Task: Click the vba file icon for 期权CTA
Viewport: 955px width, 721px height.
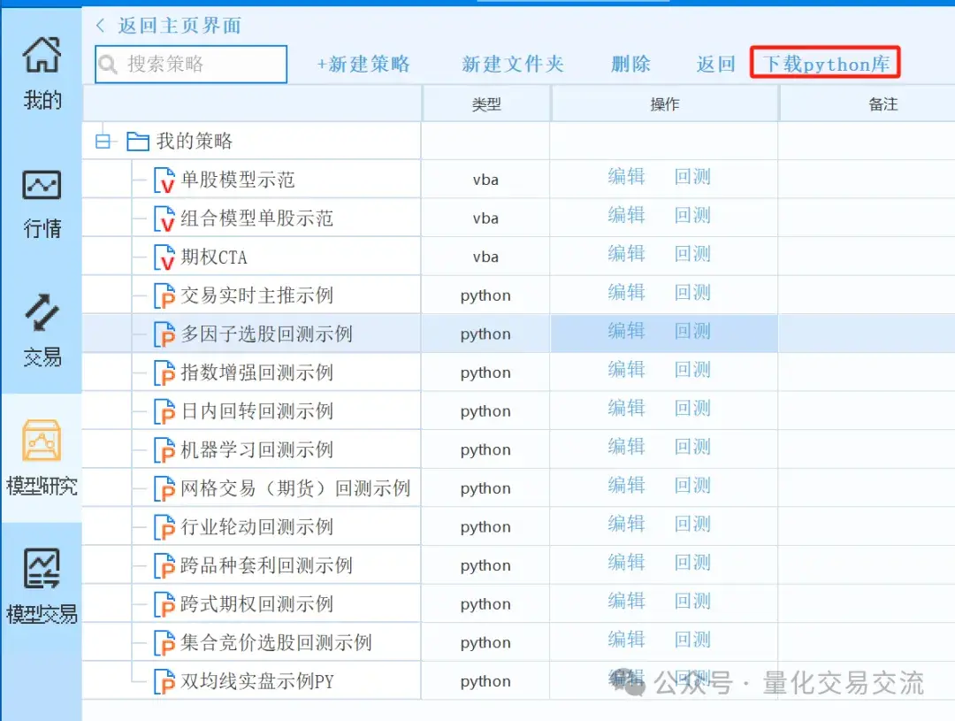Action: tap(164, 257)
